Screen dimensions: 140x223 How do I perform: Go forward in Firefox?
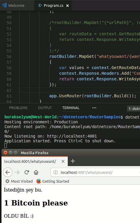coord(17,172)
